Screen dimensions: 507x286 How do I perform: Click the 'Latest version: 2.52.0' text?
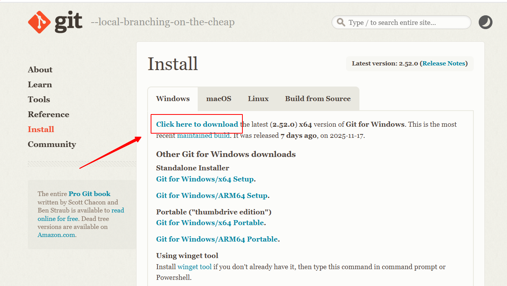[385, 64]
